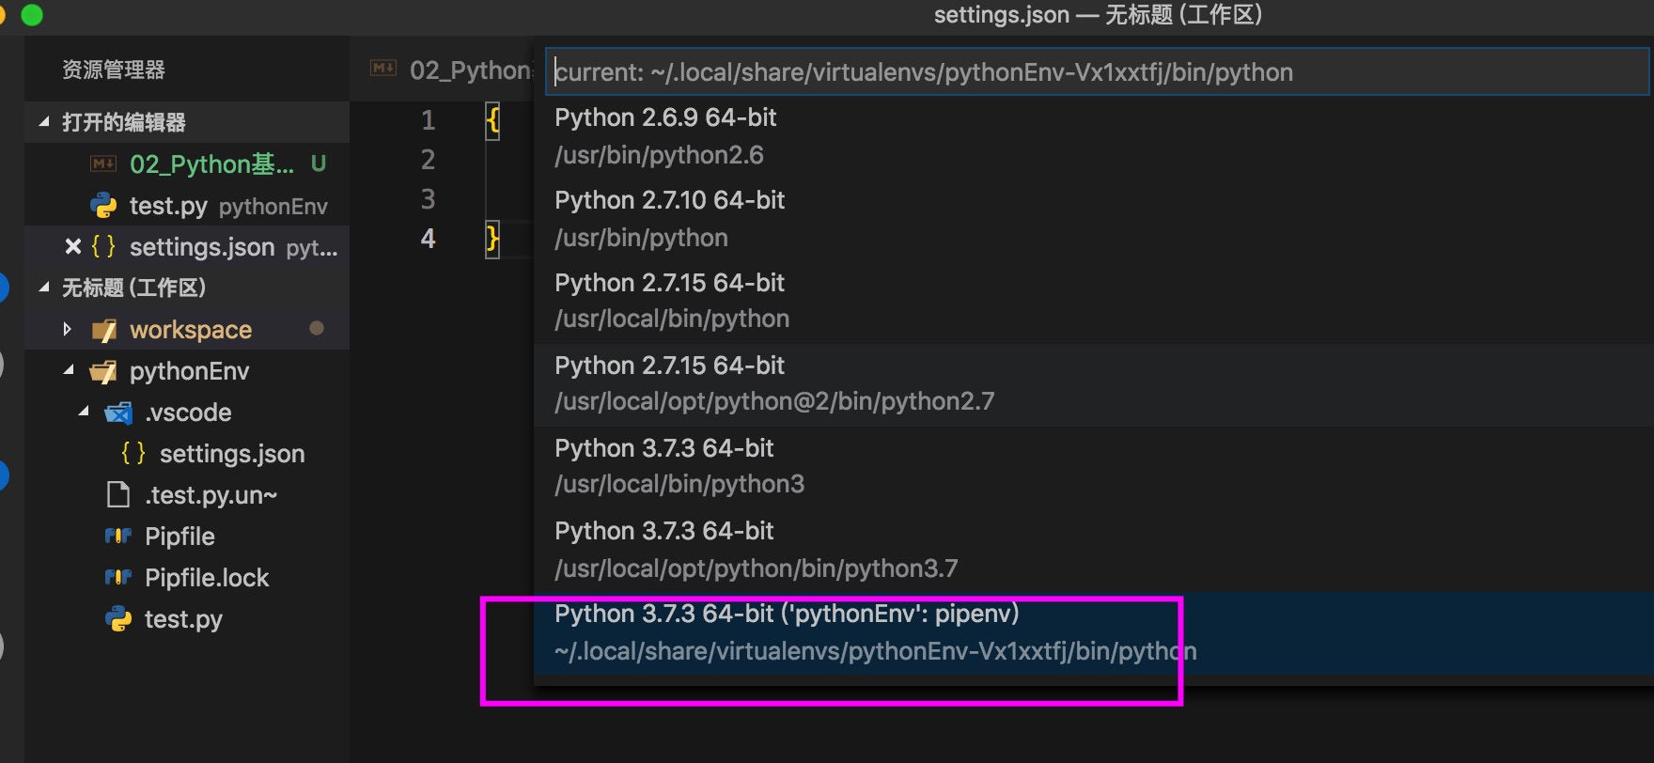Collapse the 打开的编辑器 section
The height and width of the screenshot is (763, 1654).
click(x=44, y=122)
